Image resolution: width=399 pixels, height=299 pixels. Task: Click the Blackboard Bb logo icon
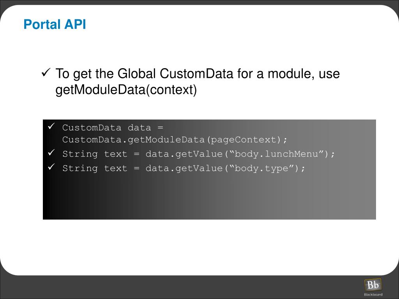373,285
